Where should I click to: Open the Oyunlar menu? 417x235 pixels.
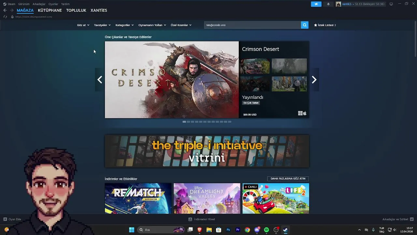pyautogui.click(x=53, y=4)
